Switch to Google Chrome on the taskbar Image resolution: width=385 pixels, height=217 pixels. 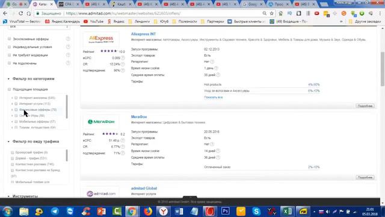(x=132, y=212)
